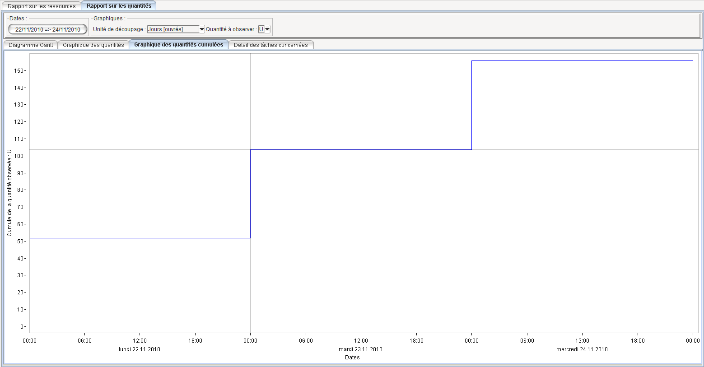The image size is (704, 367).
Task: Expand the Quantité à observer dropdown
Action: tap(264, 29)
